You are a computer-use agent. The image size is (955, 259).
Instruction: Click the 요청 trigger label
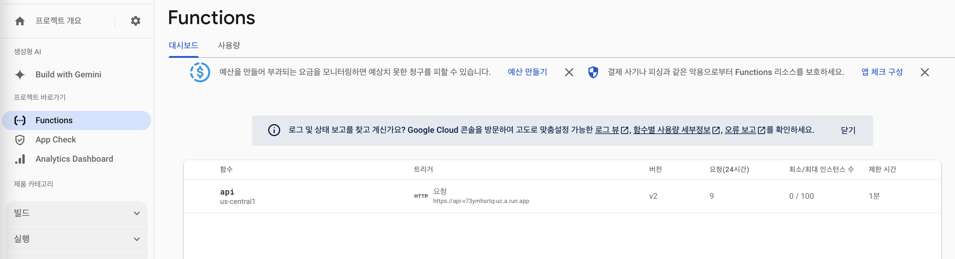[x=440, y=192]
